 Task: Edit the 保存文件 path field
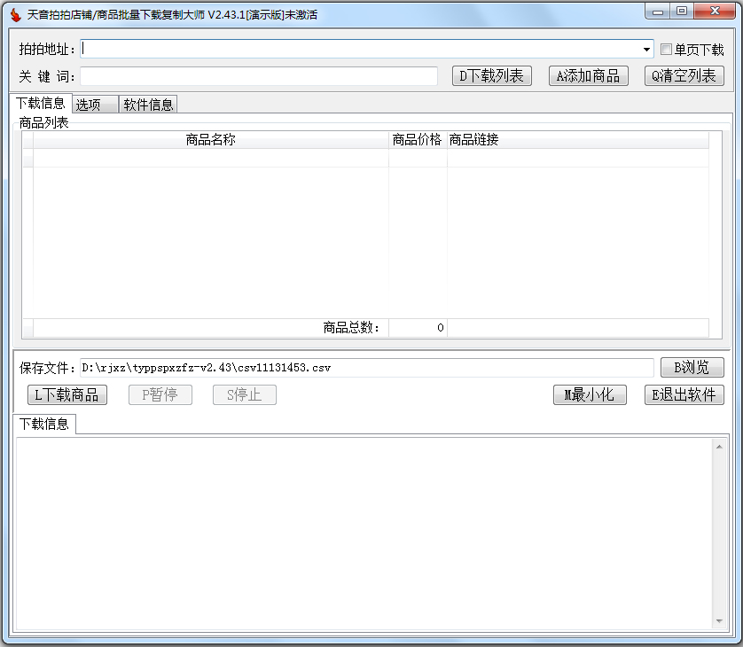pos(365,368)
